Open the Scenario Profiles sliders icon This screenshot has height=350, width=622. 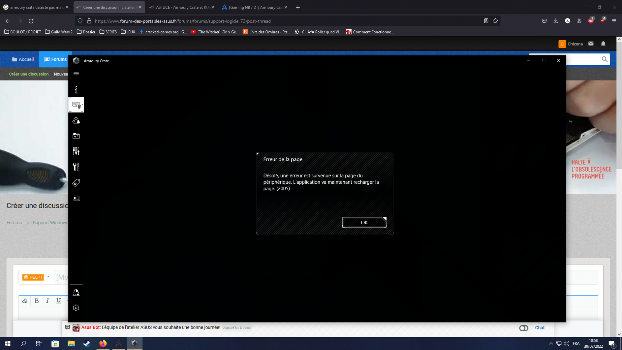[76, 151]
